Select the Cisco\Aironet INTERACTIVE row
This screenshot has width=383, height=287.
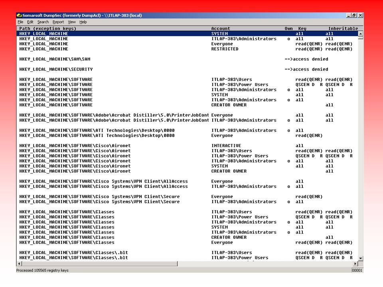[187, 146]
